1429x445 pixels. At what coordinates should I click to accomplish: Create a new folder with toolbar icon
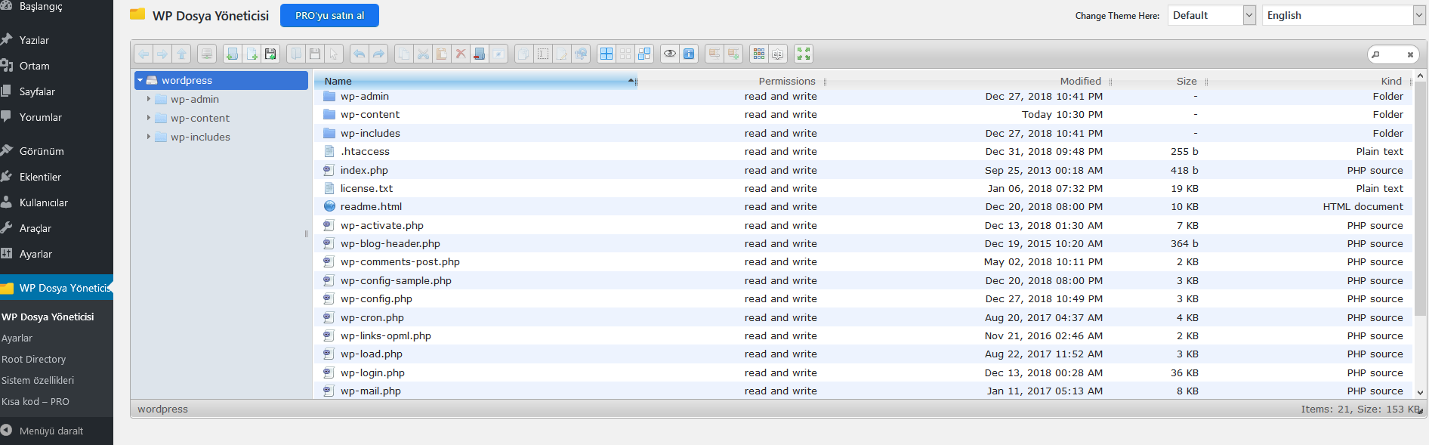[x=233, y=54]
